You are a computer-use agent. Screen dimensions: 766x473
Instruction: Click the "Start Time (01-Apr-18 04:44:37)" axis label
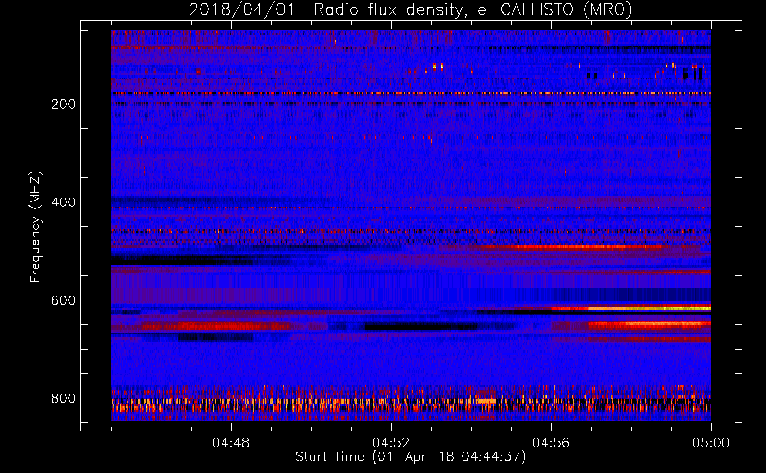[x=410, y=457]
